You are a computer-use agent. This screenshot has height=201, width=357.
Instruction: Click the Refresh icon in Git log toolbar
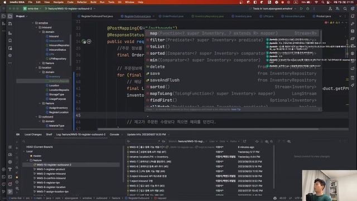point(257,141)
